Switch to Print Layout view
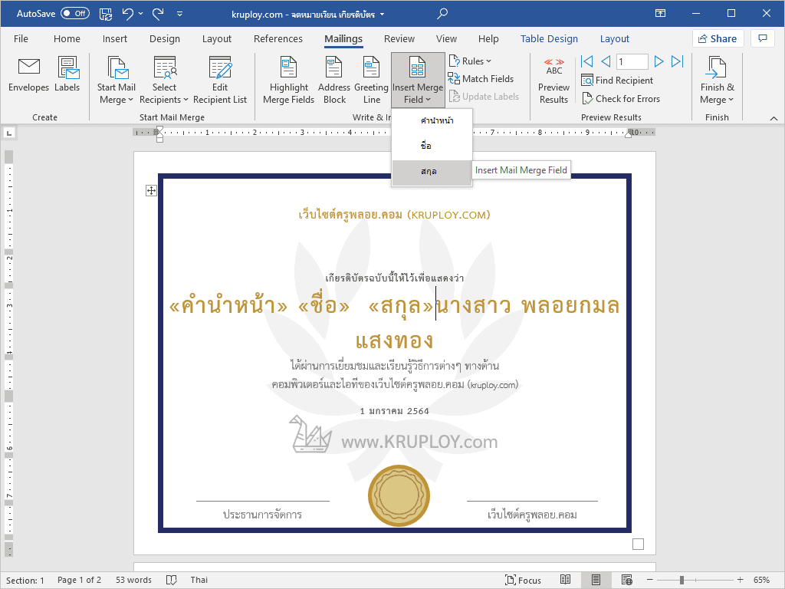 (596, 580)
